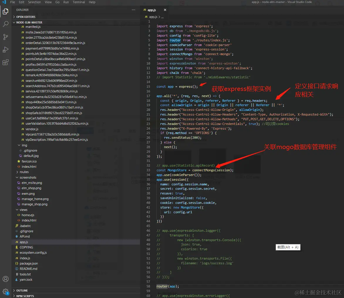Open the Go menu
The height and width of the screenshot is (298, 344).
57,2
